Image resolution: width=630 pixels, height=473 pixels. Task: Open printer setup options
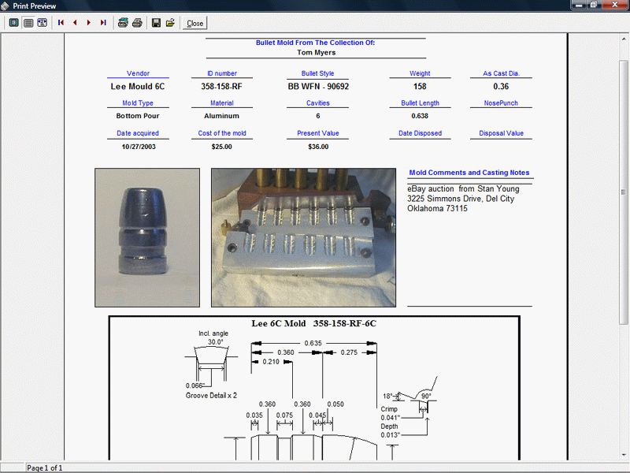point(123,23)
